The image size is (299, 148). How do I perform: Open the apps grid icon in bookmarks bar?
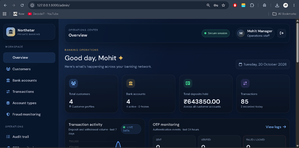tap(4, 14)
